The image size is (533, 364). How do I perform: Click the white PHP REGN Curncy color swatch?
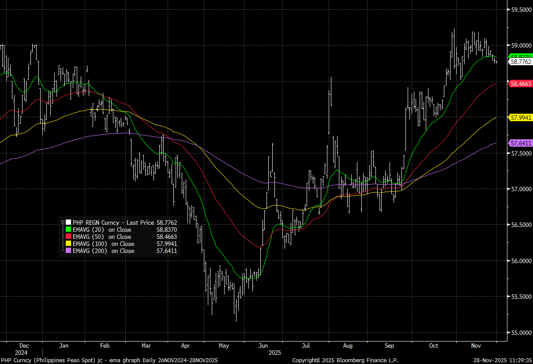click(x=68, y=223)
